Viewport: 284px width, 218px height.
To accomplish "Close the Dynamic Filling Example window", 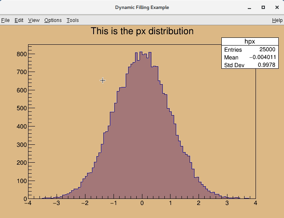I will pos(276,7).
